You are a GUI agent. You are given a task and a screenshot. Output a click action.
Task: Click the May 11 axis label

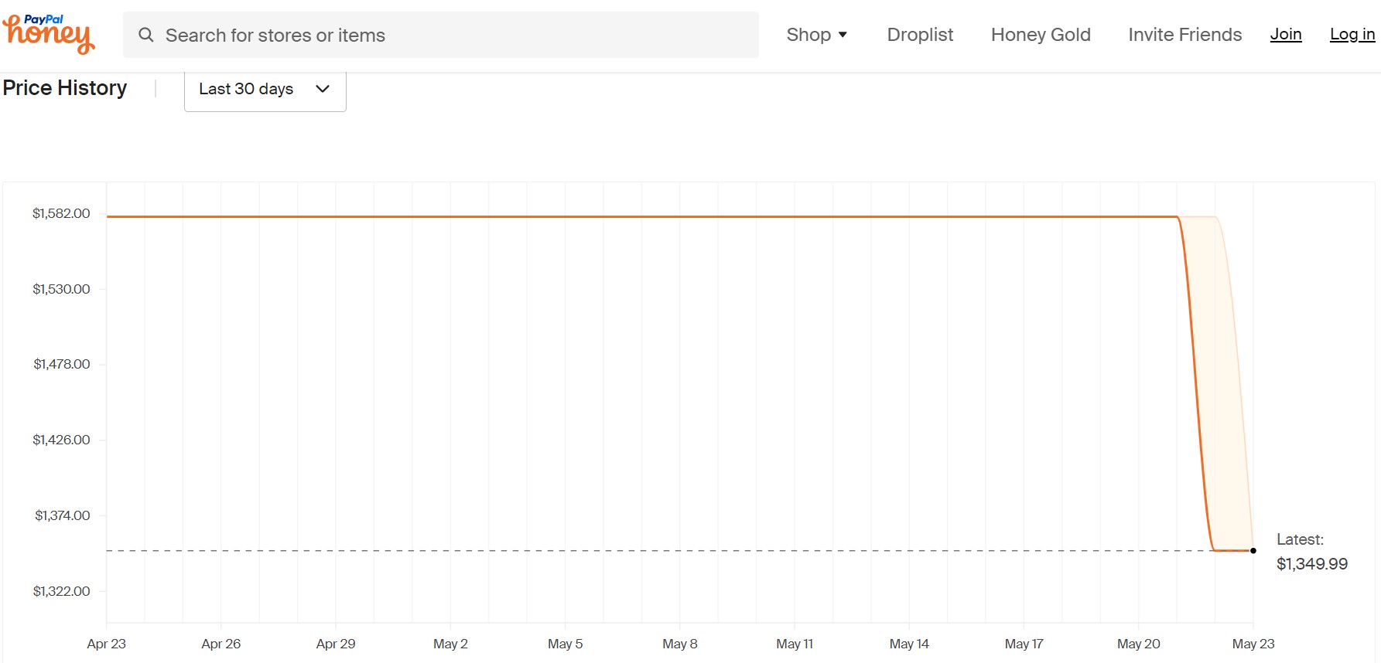tap(795, 644)
